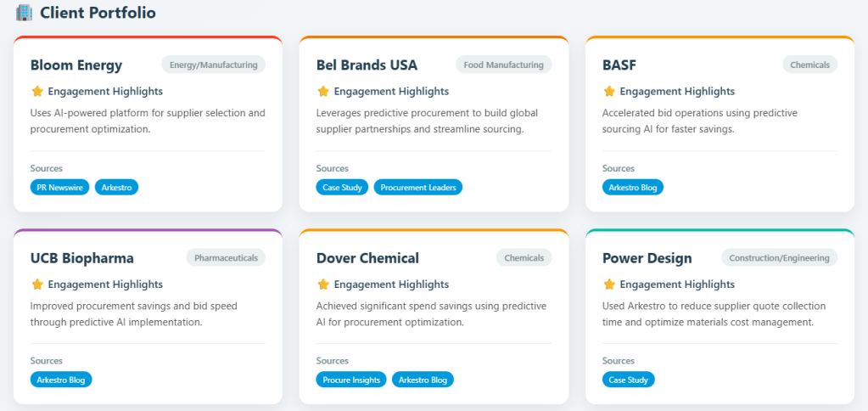
Task: Open Arkestro Blog source under BASF
Action: coord(633,187)
